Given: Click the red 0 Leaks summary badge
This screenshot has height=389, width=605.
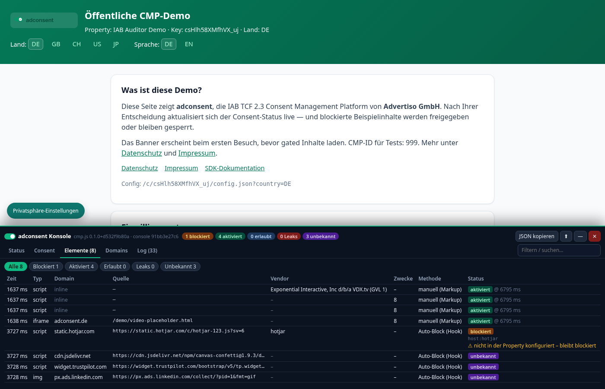Looking at the screenshot, I should 289,236.
